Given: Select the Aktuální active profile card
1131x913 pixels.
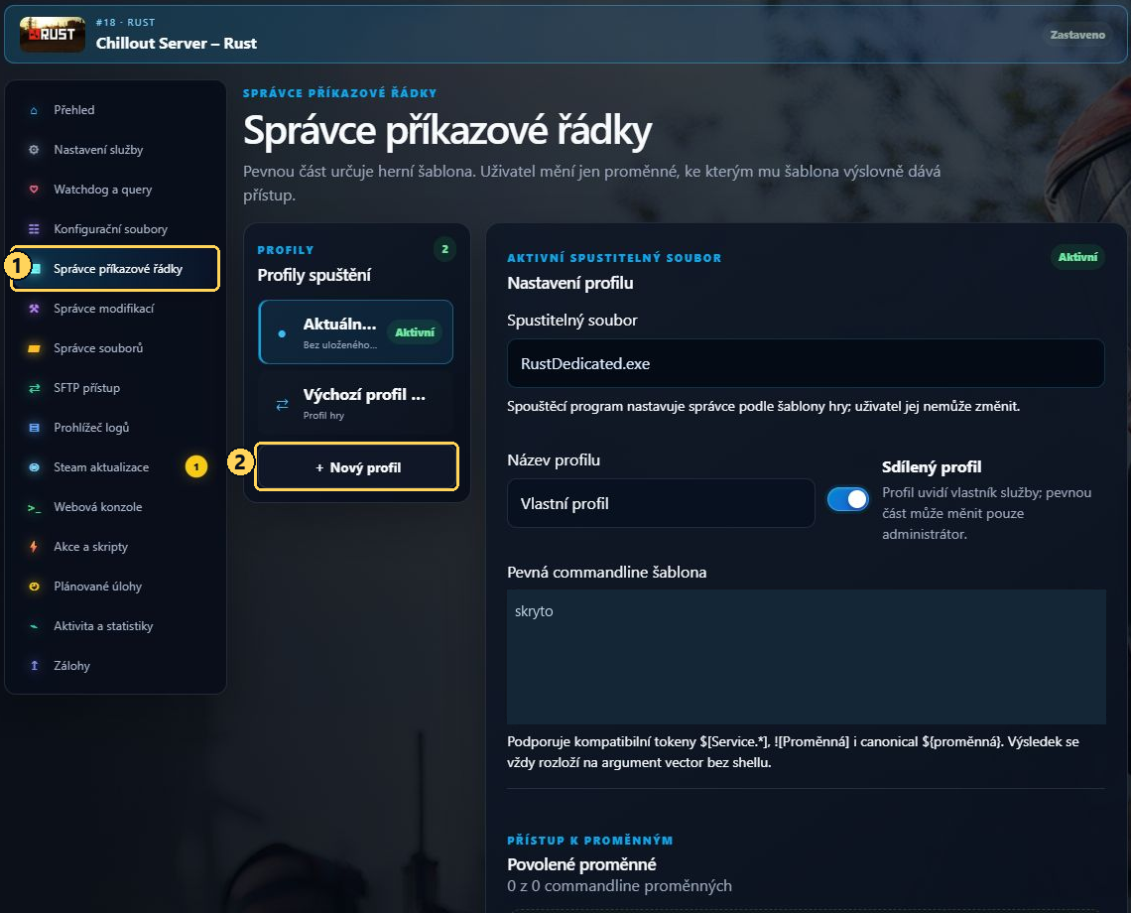Looking at the screenshot, I should coord(355,332).
